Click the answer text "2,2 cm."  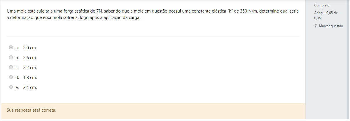coord(30,68)
